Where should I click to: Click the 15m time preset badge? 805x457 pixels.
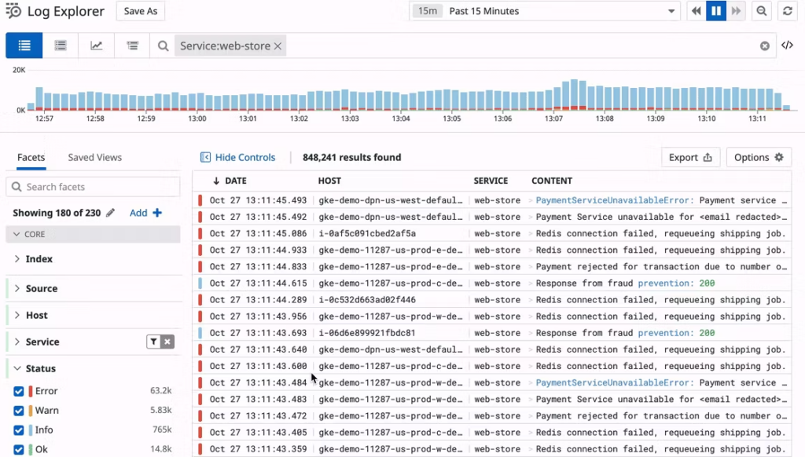coord(427,11)
